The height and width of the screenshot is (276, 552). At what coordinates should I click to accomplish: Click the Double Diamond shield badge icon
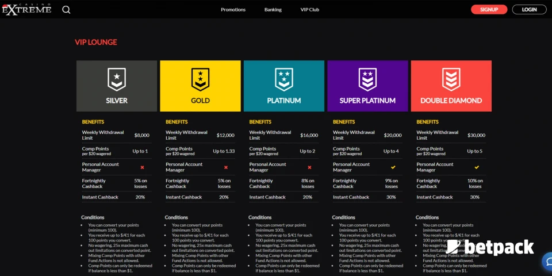[451, 79]
